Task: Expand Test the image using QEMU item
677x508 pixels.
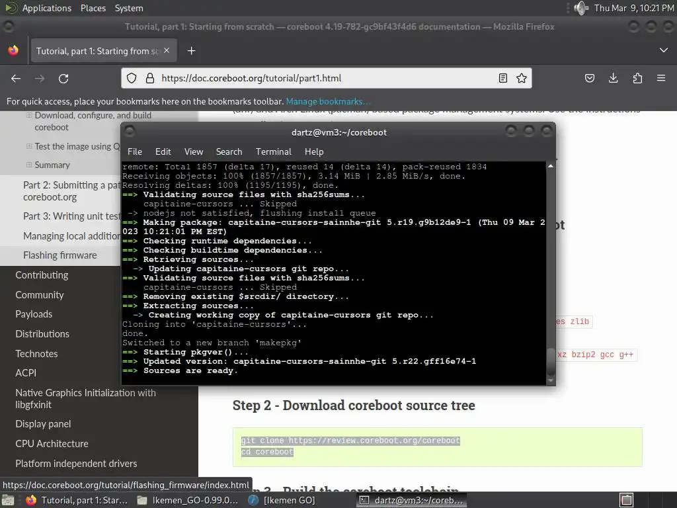Action: [x=29, y=146]
